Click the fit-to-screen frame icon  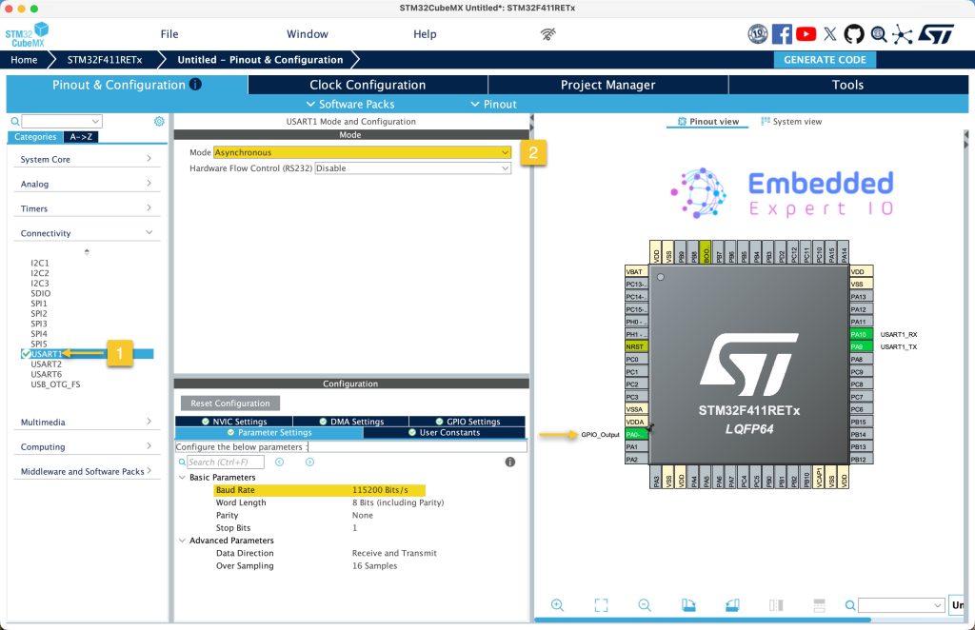[601, 605]
